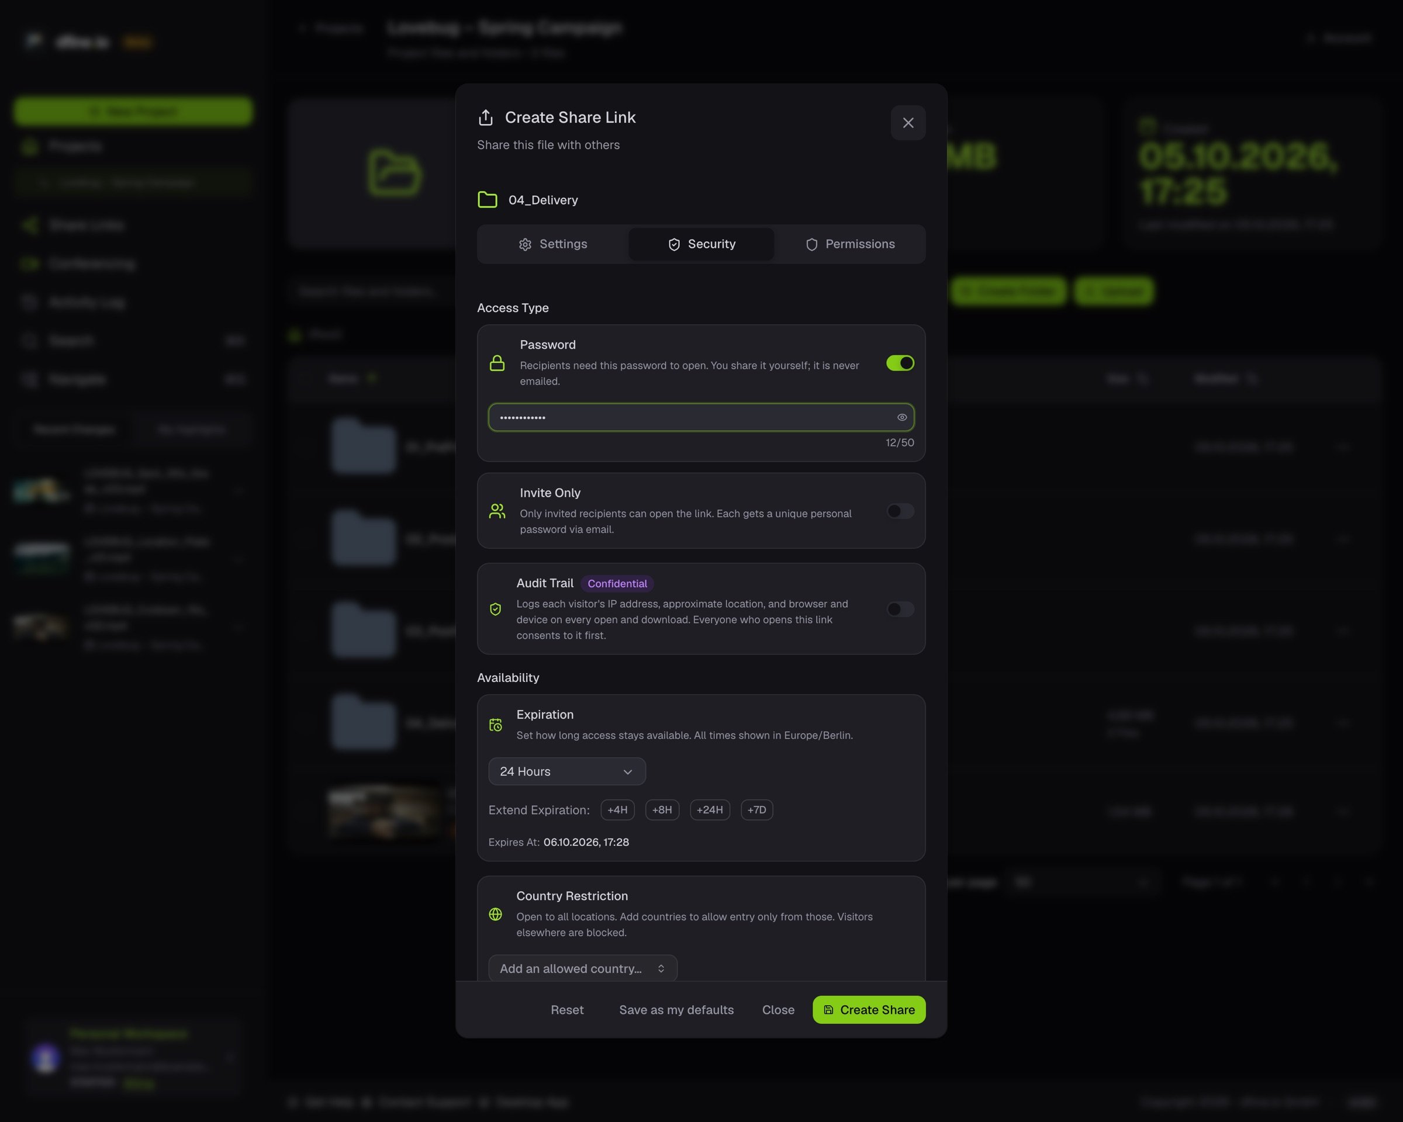
Task: Click the lock icon in Password card
Action: 497,363
